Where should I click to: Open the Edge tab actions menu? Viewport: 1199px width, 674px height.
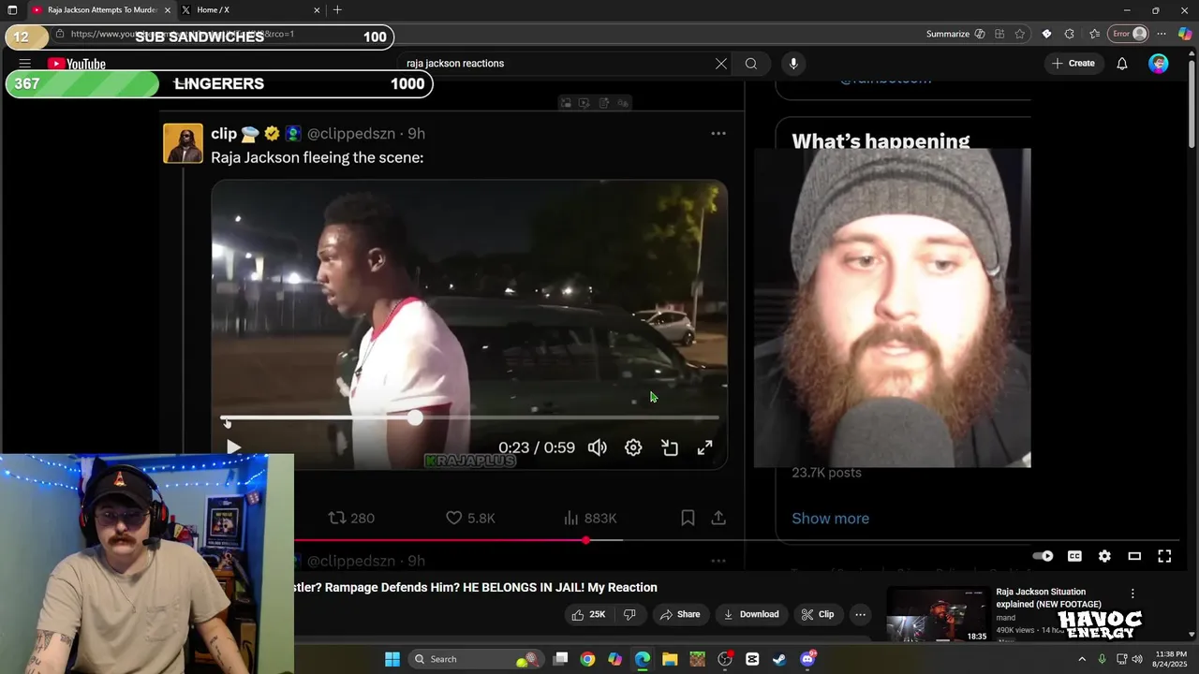(12, 9)
